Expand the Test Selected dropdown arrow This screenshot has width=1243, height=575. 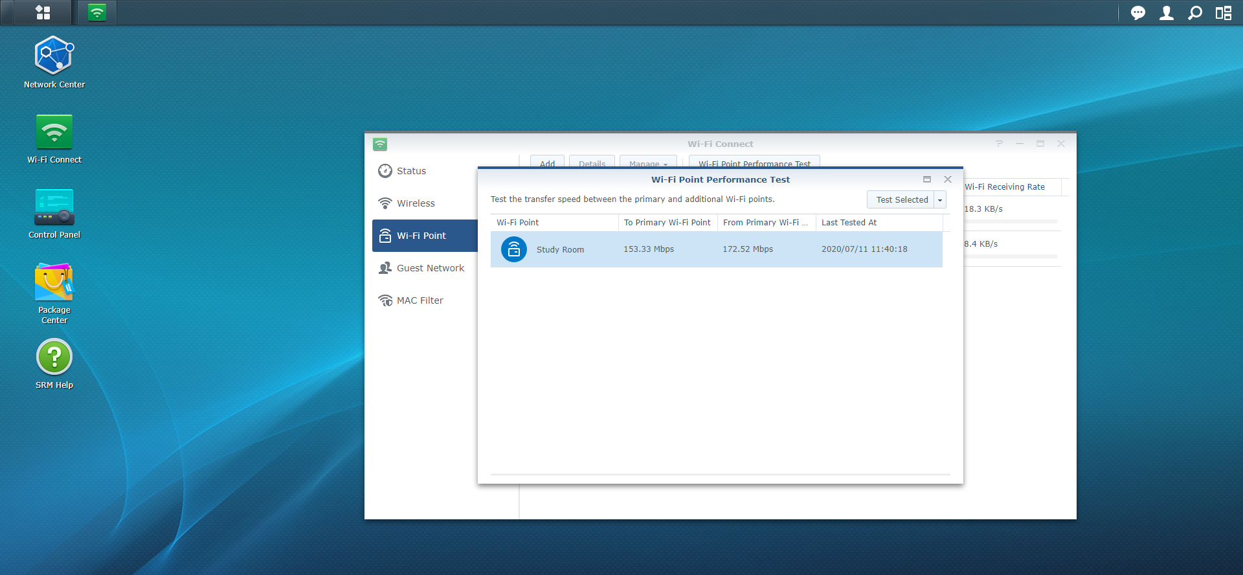[x=940, y=200]
